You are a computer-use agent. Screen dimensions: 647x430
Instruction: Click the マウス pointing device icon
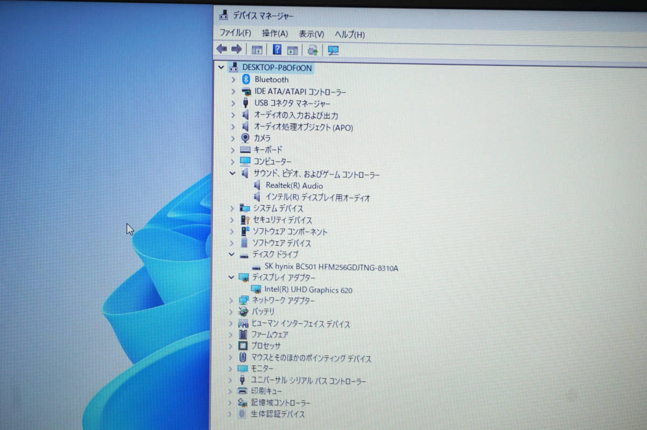point(243,358)
